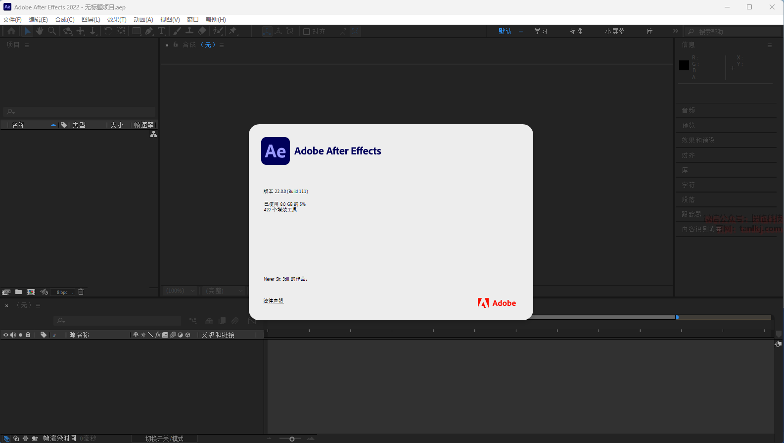Viewport: 784px width, 443px height.
Task: Open the 法律声明 link in About dialog
Action: coord(274,301)
